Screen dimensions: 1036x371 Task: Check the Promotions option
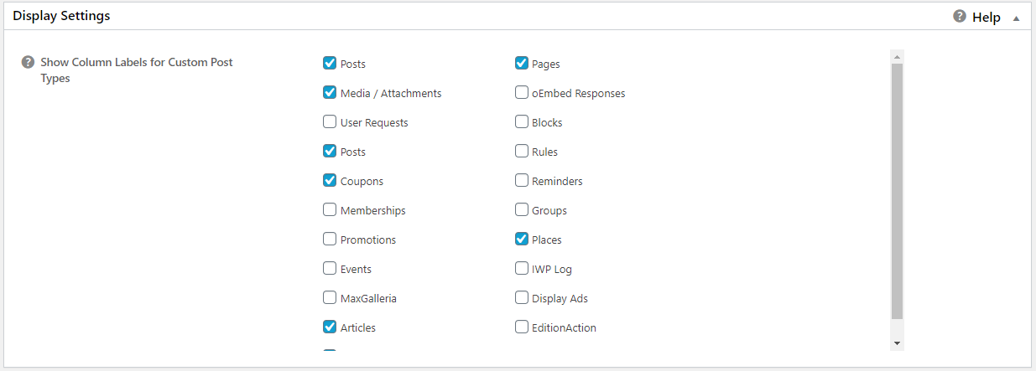point(330,240)
